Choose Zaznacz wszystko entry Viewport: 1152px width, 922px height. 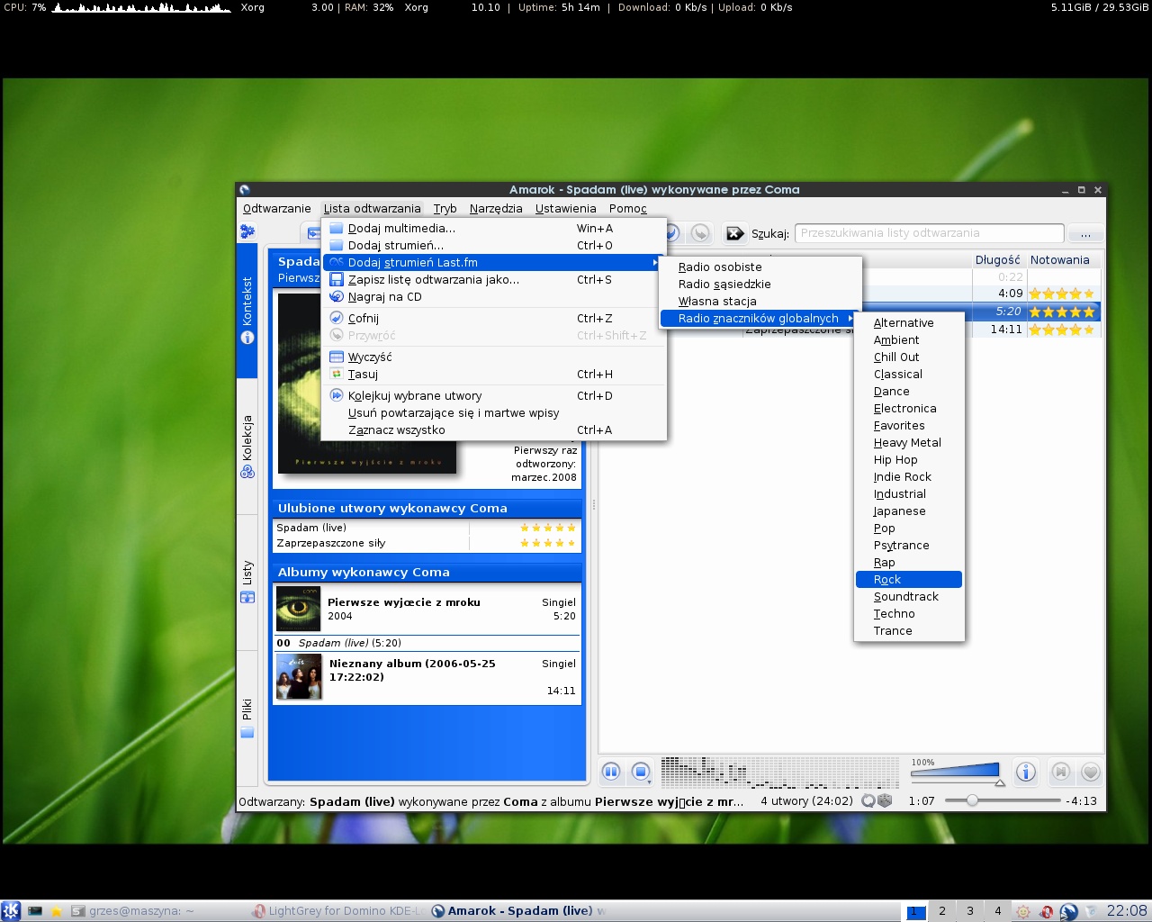click(494, 430)
